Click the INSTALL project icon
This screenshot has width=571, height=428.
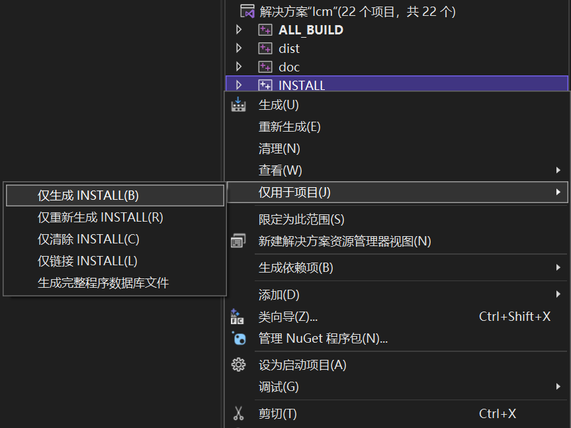[265, 85]
